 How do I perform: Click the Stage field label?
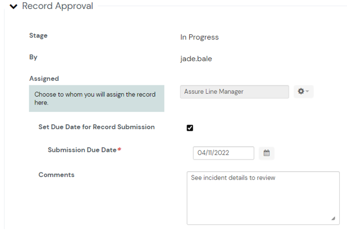pos(38,35)
